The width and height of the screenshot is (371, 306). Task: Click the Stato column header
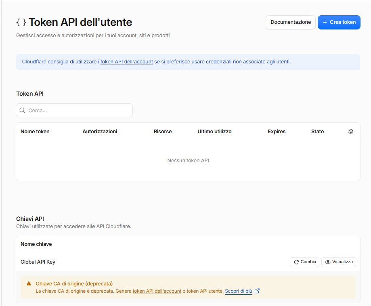click(x=317, y=132)
